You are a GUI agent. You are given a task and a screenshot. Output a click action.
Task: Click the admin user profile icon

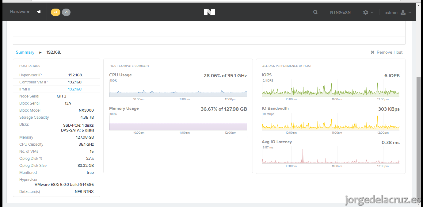403,12
